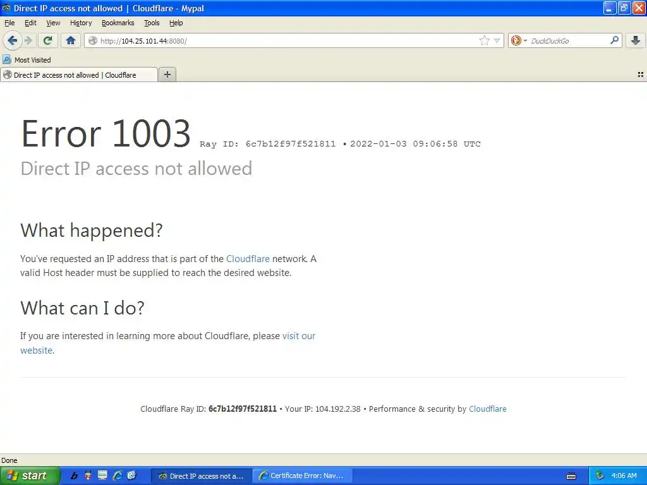Follow the Cloudflare link in What happened
The height and width of the screenshot is (485, 647).
click(x=248, y=258)
